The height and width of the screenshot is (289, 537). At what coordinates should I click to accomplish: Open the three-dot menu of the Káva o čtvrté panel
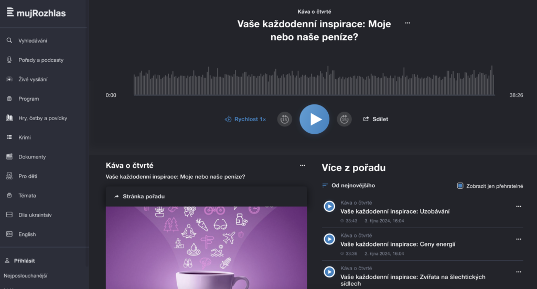(303, 165)
